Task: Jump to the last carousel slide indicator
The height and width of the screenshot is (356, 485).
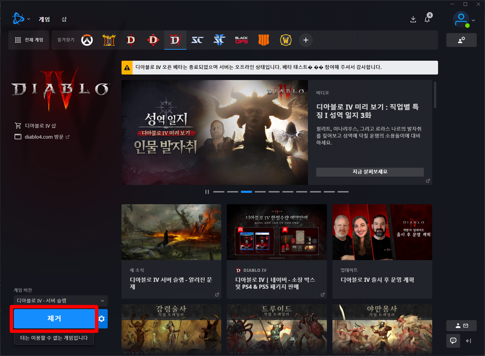Action: [343, 192]
